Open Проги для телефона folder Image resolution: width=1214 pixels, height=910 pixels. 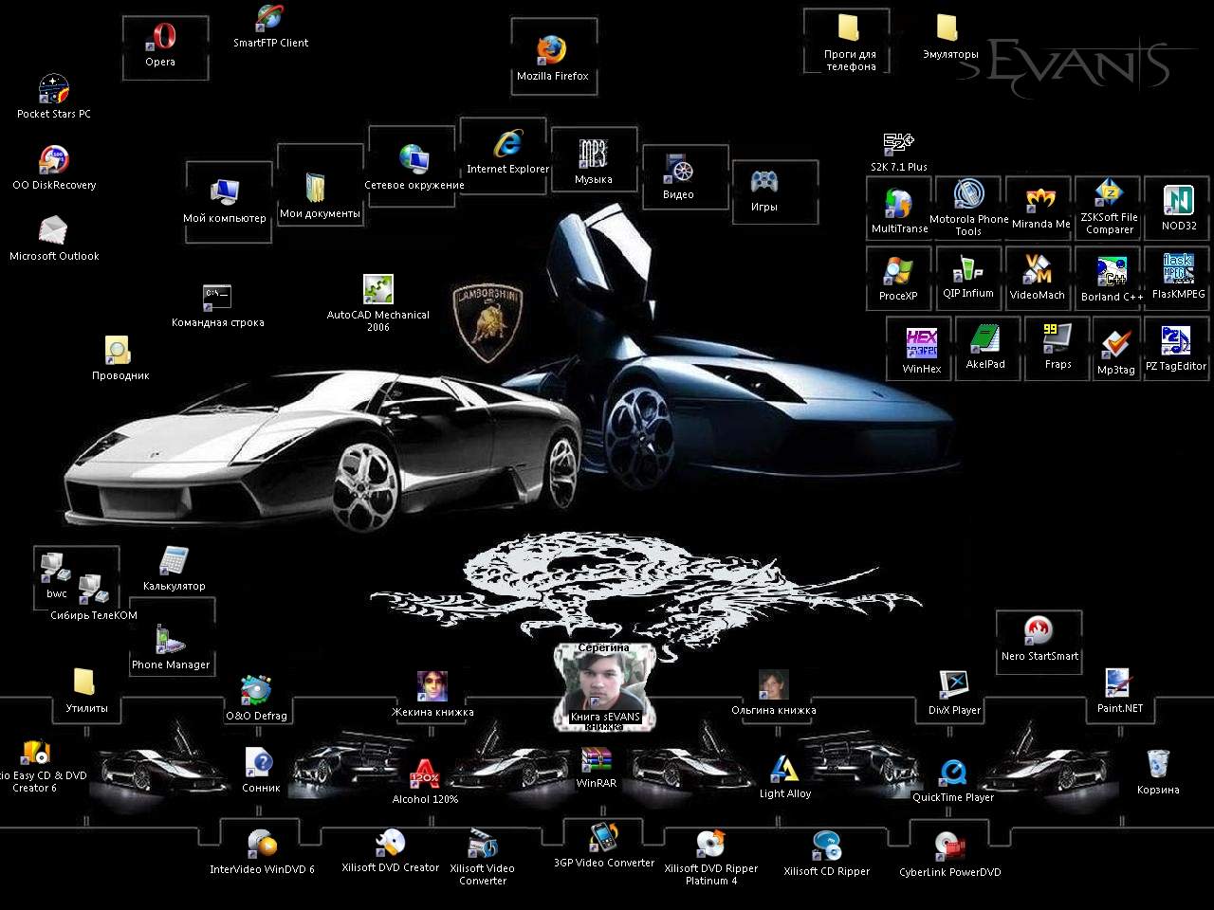[849, 28]
